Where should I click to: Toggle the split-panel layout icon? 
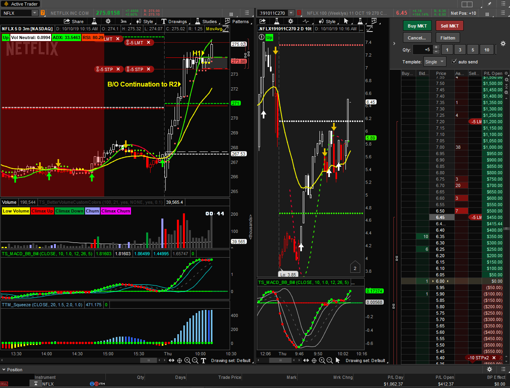[466, 4]
